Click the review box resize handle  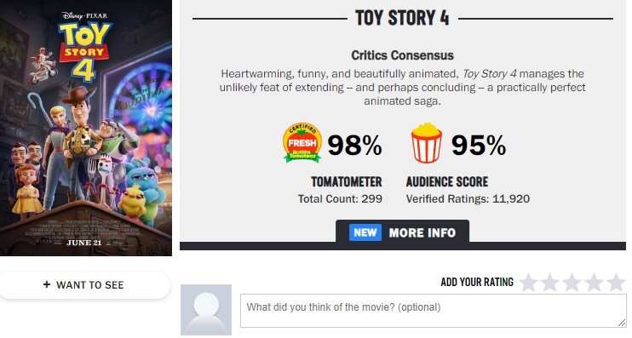point(621,323)
